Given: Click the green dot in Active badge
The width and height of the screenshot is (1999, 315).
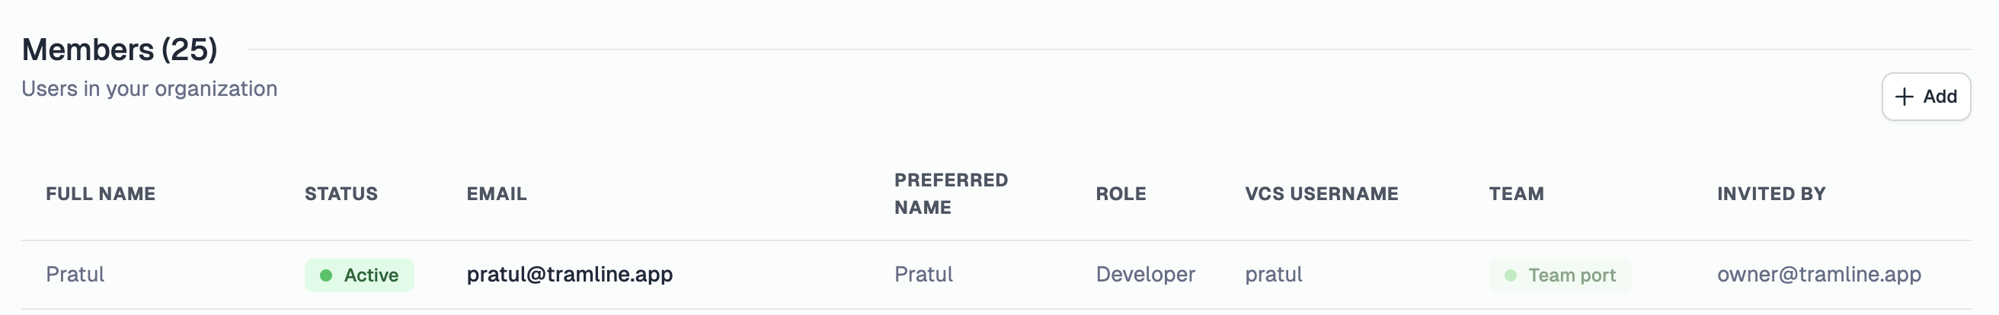Looking at the screenshot, I should click(326, 275).
